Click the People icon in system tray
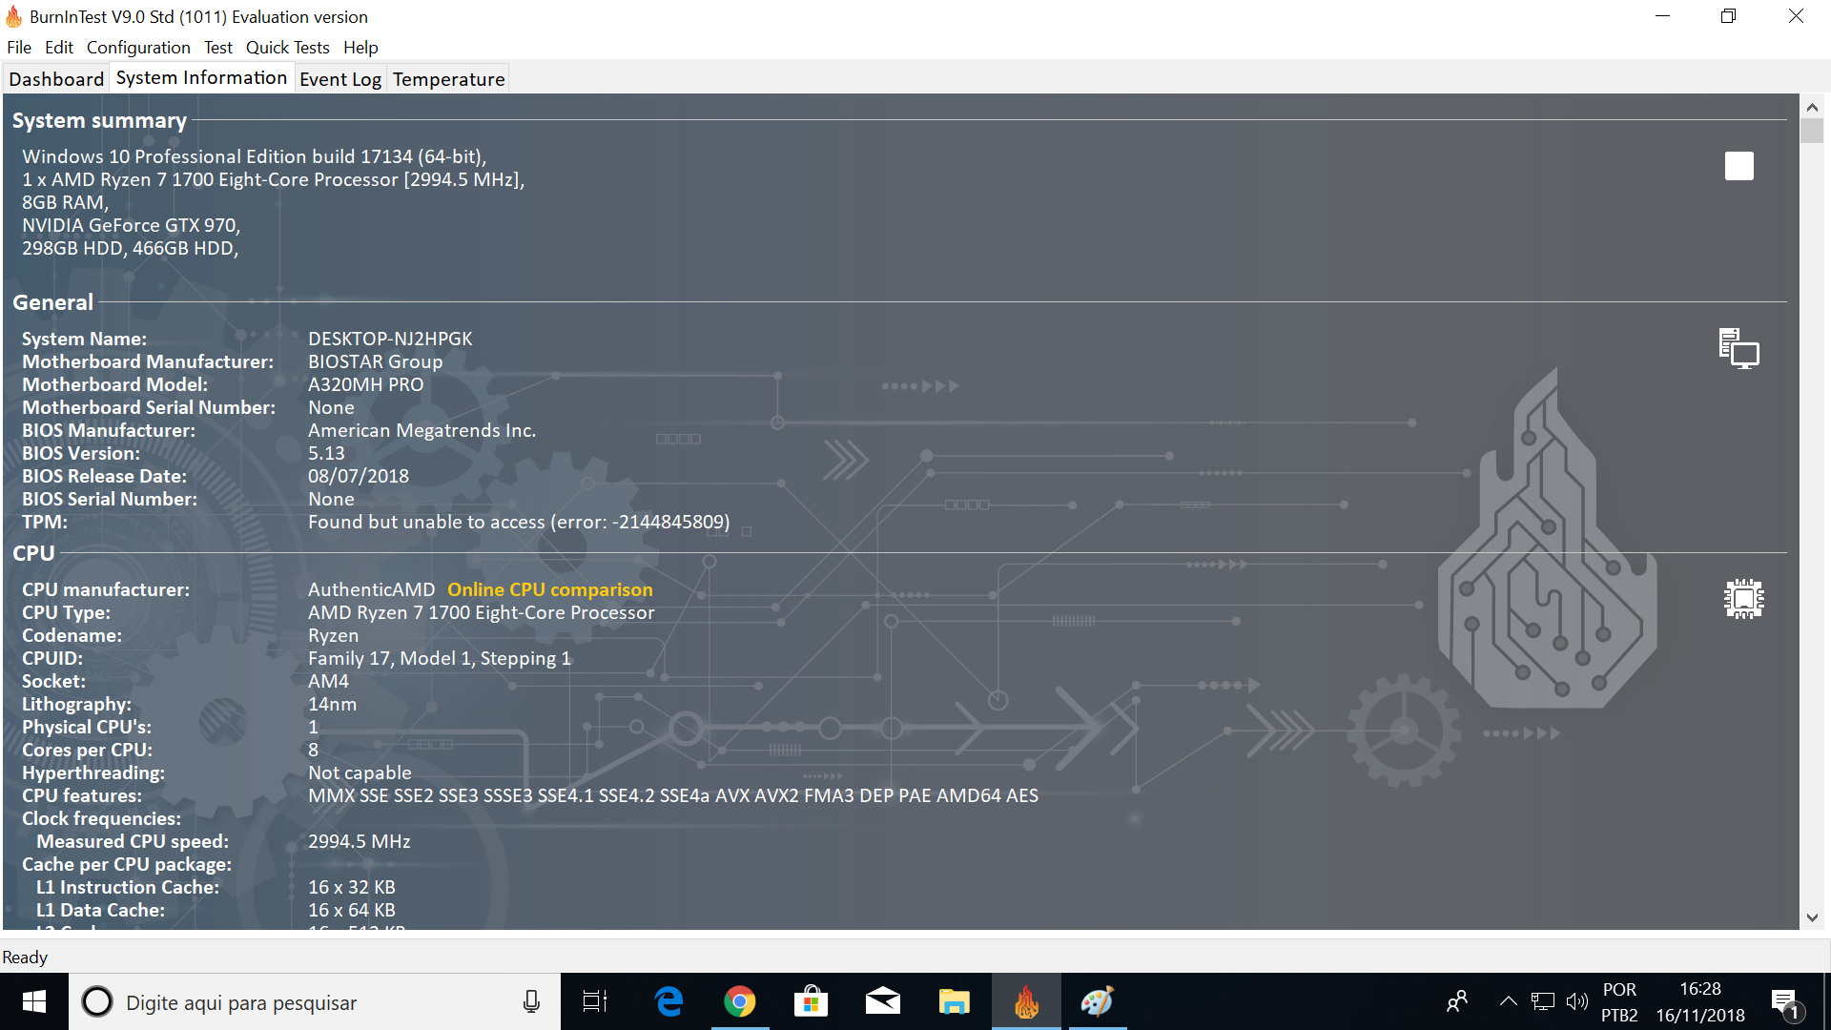This screenshot has height=1030, width=1831. [1457, 1001]
